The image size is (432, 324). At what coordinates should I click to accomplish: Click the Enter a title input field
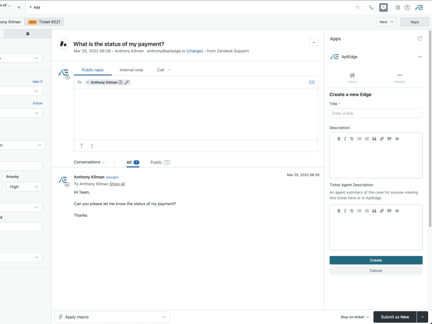click(x=375, y=113)
